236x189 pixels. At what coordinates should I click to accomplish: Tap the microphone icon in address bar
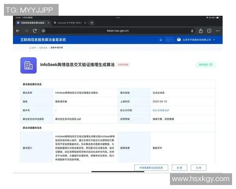coord(192,31)
